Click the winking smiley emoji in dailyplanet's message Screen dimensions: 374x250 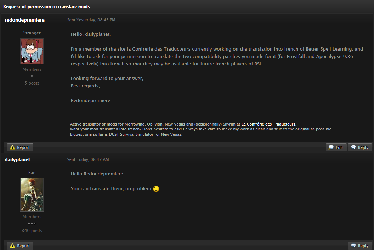(156, 189)
